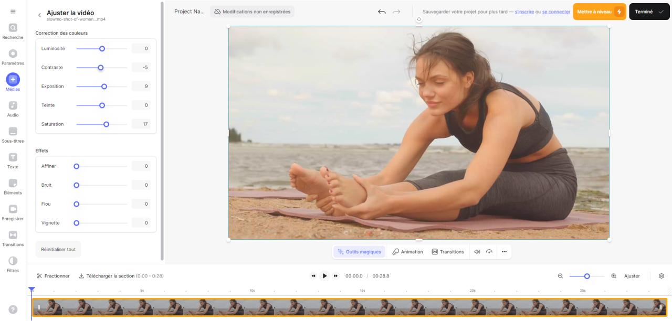The width and height of the screenshot is (672, 321).
Task: Open the timeline settings gear icon
Action: [x=660, y=275]
